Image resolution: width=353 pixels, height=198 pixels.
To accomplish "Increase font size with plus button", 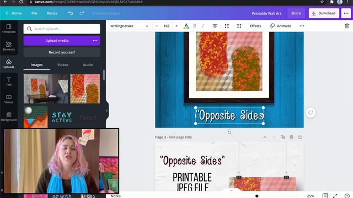I will pos(176,26).
